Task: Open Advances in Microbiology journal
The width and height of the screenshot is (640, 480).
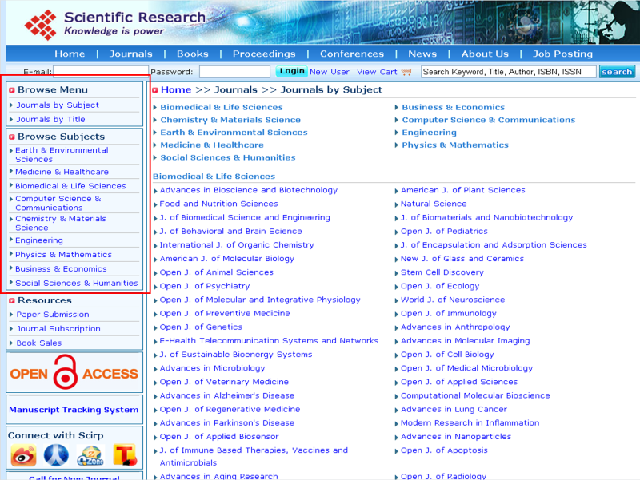Action: click(212, 368)
